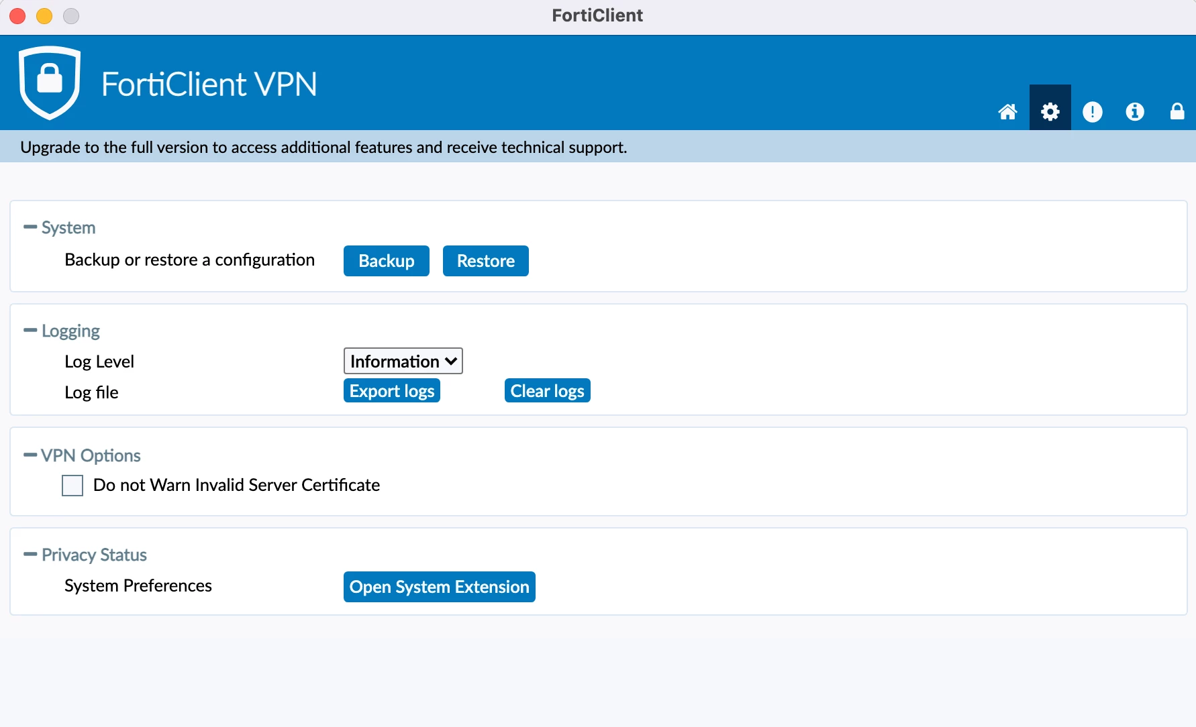Collapse the Logging section
The width and height of the screenshot is (1196, 727).
tap(30, 331)
